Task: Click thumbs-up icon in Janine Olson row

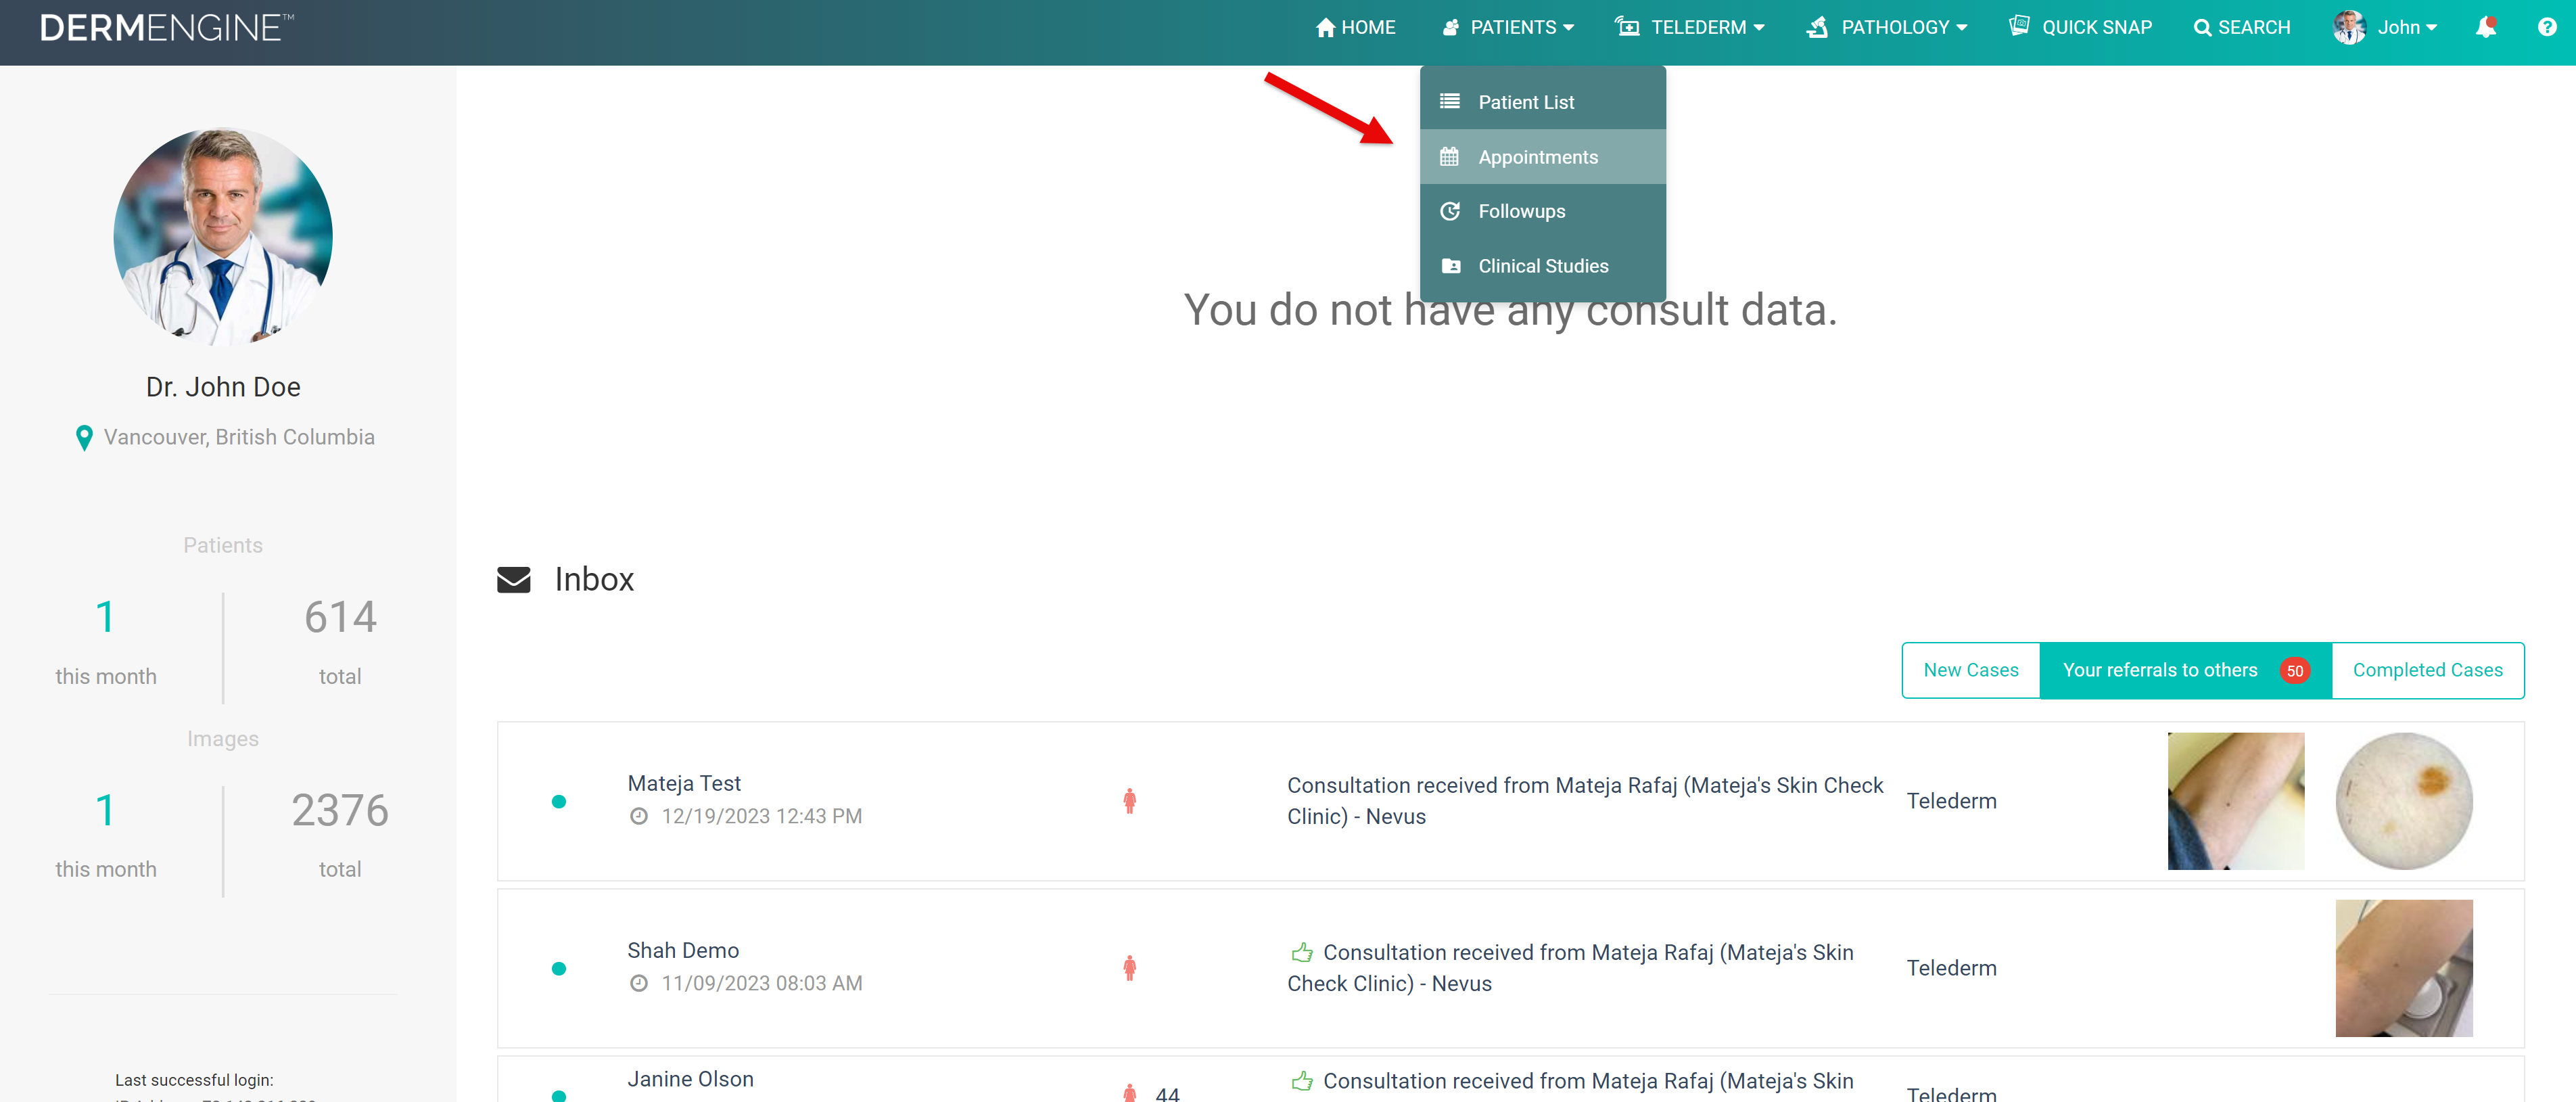Action: point(1302,1081)
